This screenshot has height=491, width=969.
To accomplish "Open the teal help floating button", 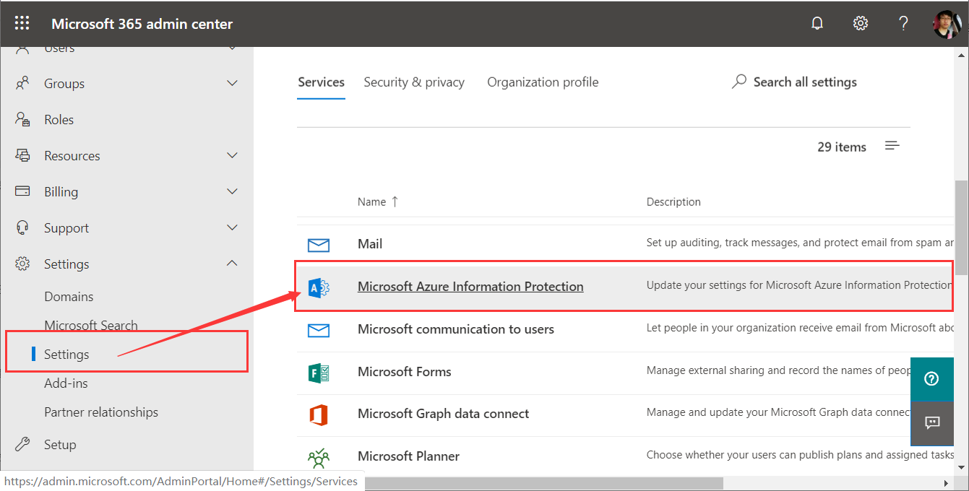I will (931, 378).
